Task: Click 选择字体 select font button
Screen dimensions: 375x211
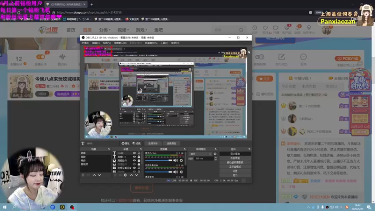Action: 153,143
